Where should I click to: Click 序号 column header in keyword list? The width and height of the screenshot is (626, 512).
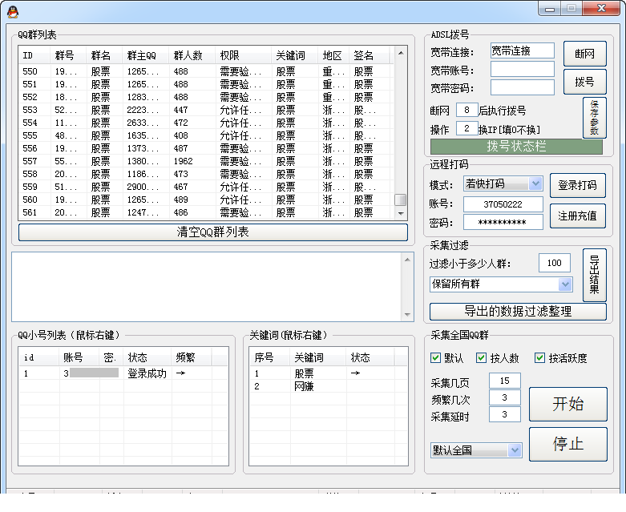[x=269, y=357]
